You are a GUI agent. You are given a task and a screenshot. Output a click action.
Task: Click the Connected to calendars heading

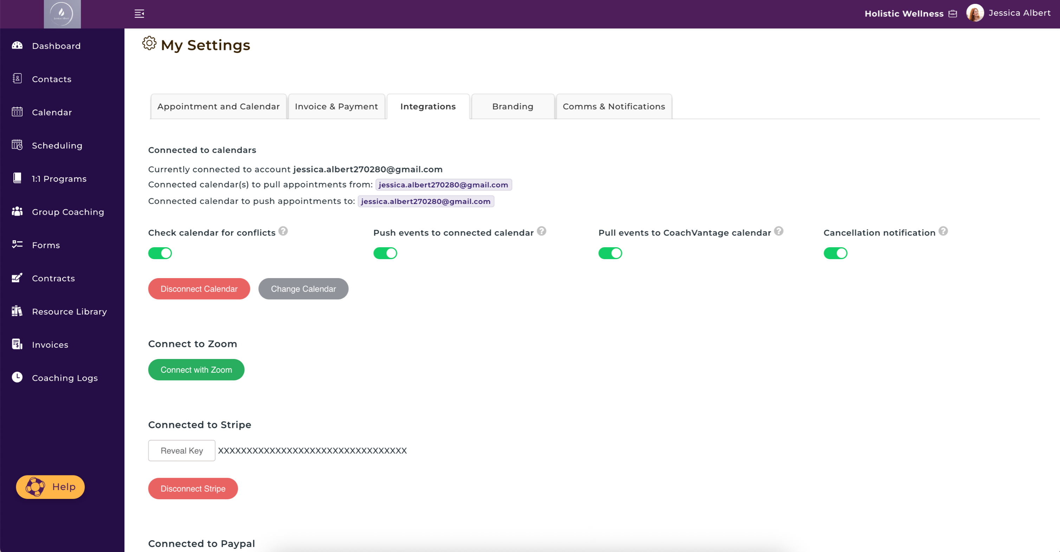click(x=202, y=150)
